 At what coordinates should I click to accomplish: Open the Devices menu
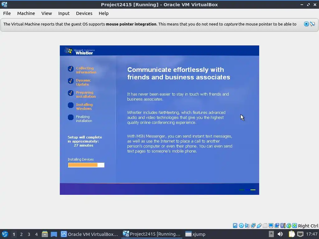pos(84,13)
